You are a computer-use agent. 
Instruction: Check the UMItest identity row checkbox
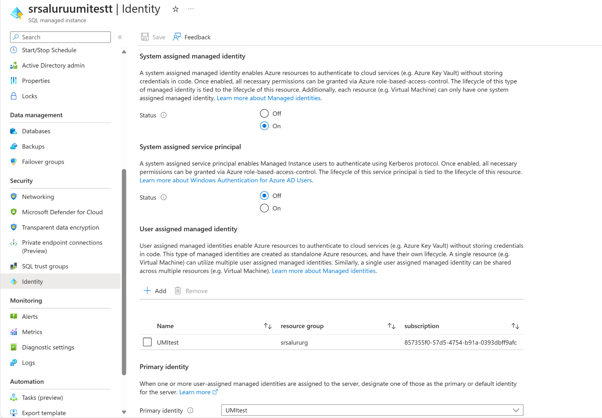(147, 342)
